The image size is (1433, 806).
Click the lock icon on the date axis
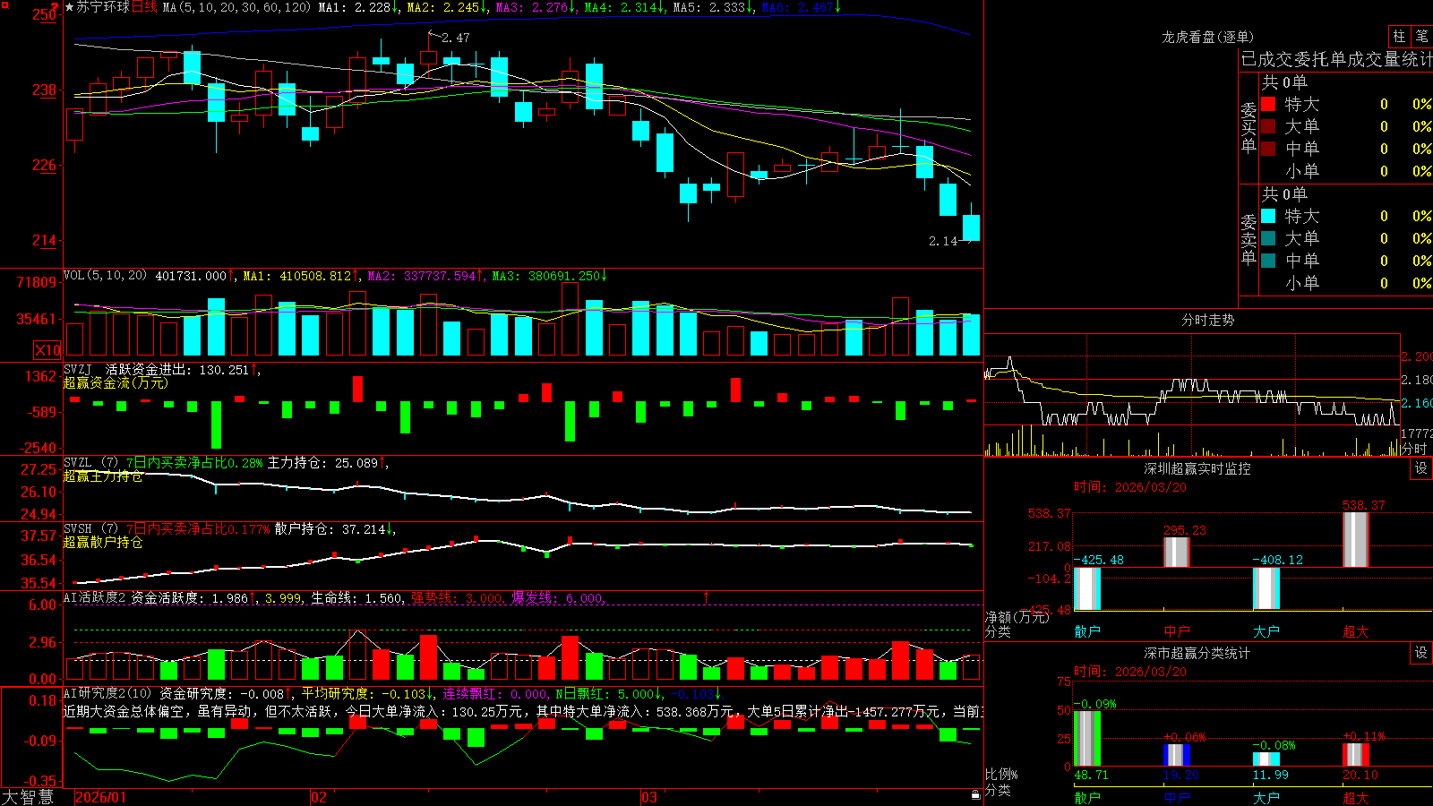975,795
